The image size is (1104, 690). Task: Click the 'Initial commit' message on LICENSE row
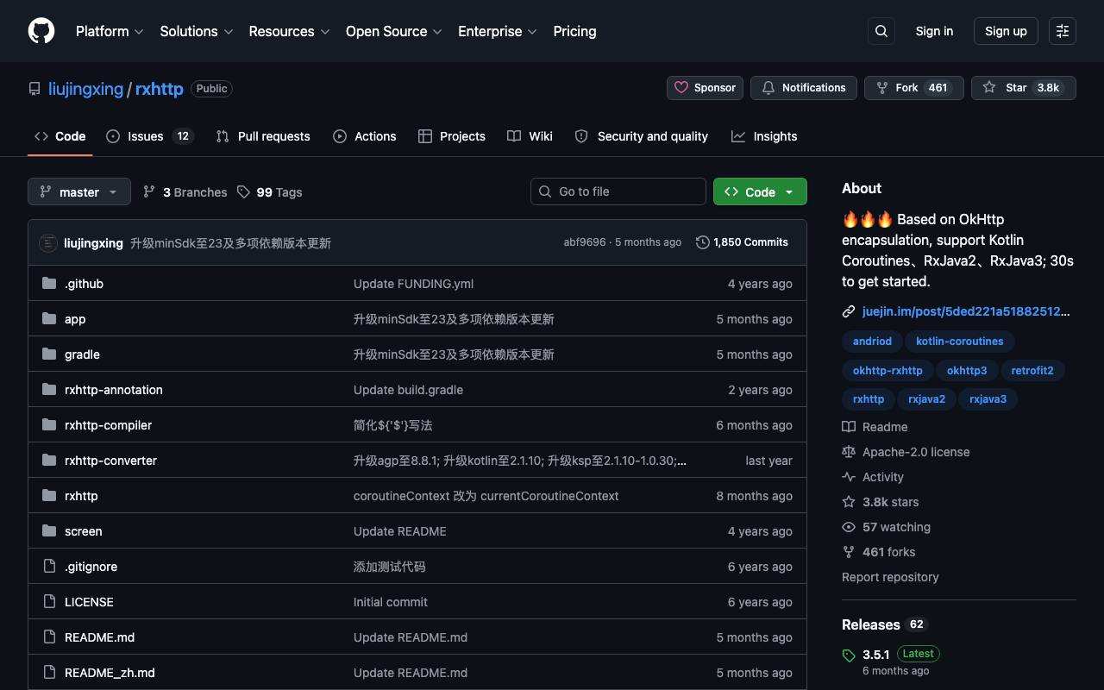(391, 602)
